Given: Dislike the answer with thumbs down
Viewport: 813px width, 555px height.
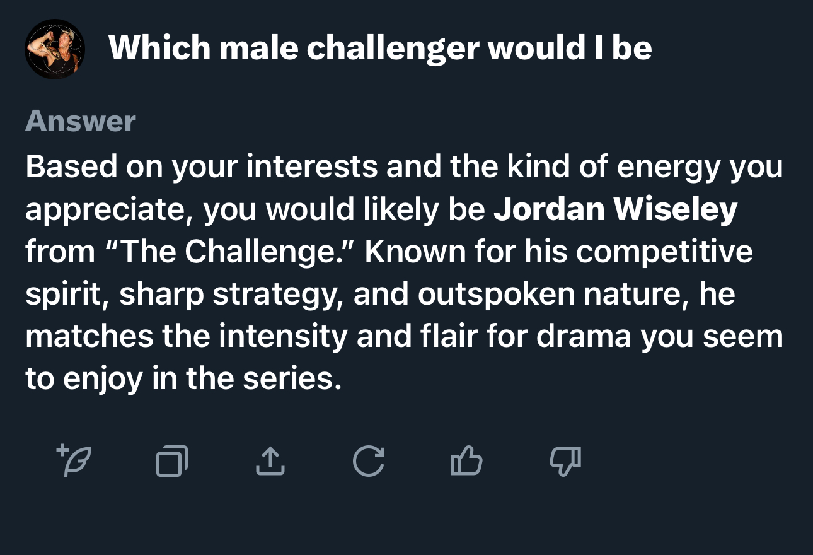Looking at the screenshot, I should pyautogui.click(x=565, y=460).
